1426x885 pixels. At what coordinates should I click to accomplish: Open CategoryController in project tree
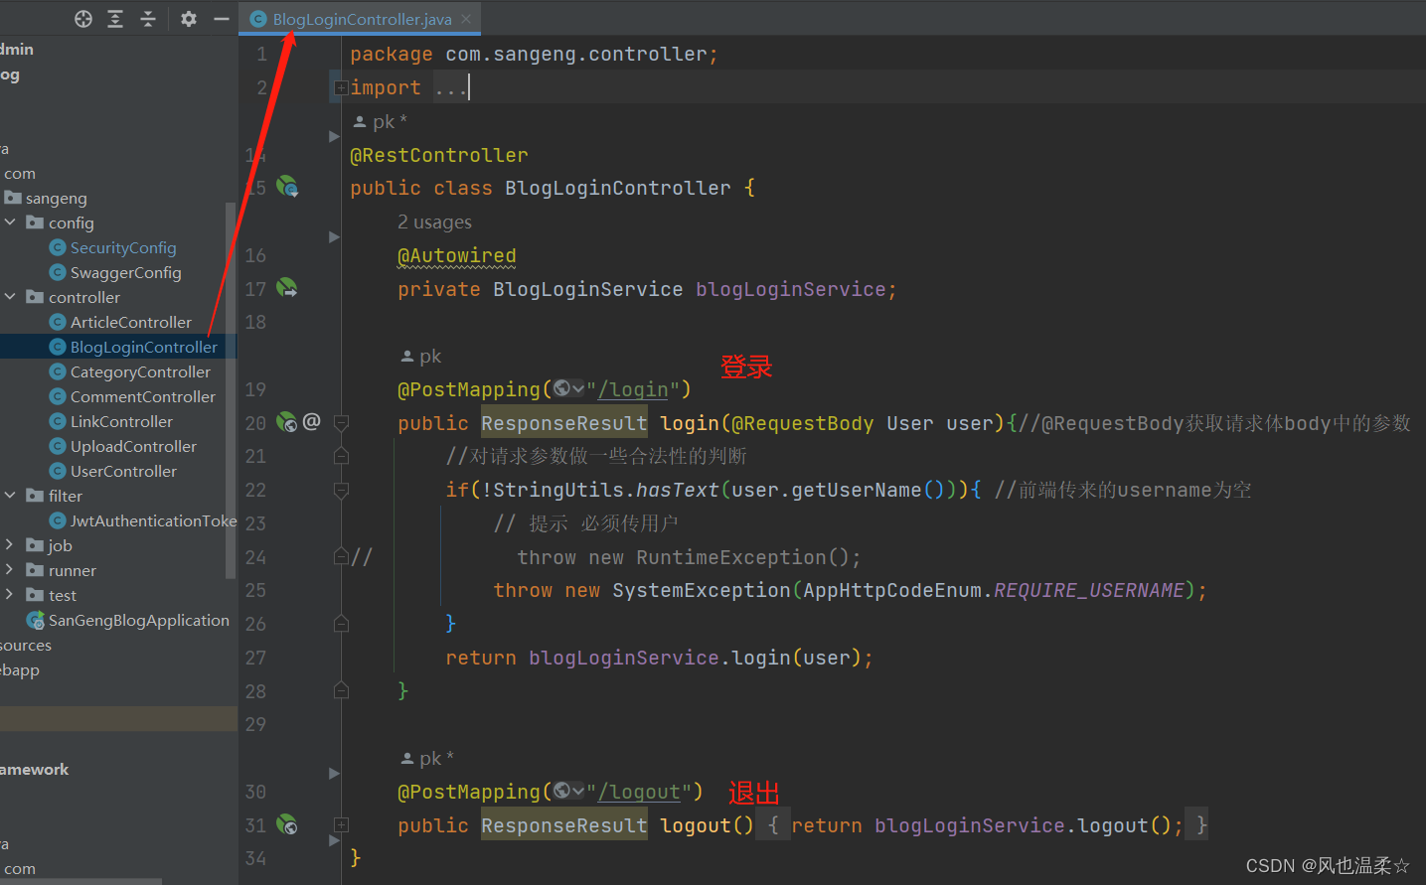click(140, 371)
